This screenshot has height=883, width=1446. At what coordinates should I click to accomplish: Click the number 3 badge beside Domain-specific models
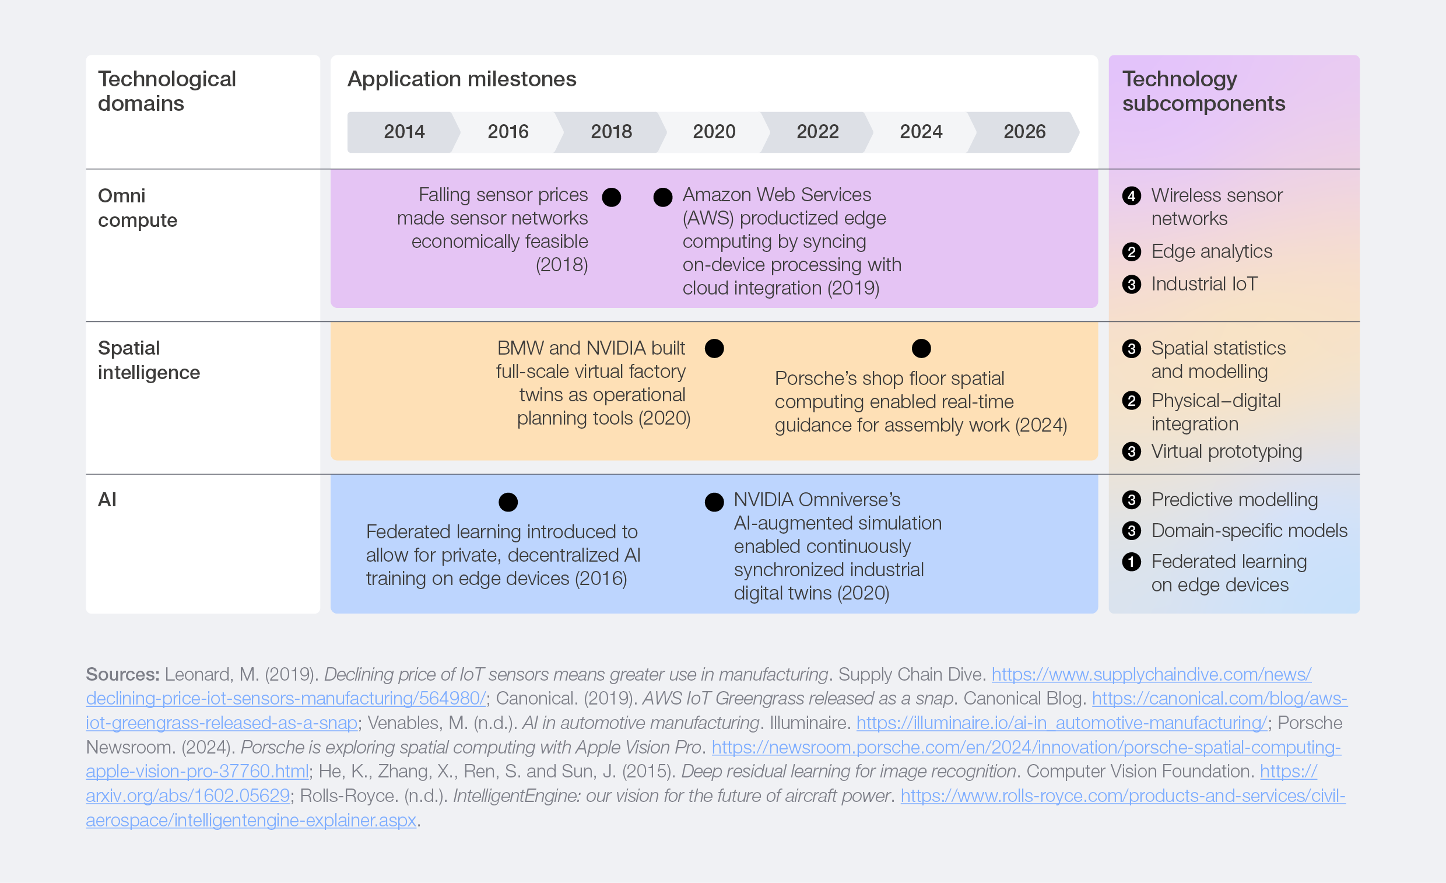(1131, 531)
